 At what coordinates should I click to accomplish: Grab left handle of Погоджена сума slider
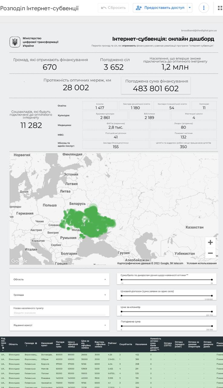tap(121, 326)
